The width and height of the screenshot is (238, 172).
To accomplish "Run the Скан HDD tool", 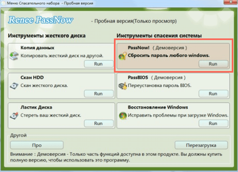I will (x=99, y=94).
